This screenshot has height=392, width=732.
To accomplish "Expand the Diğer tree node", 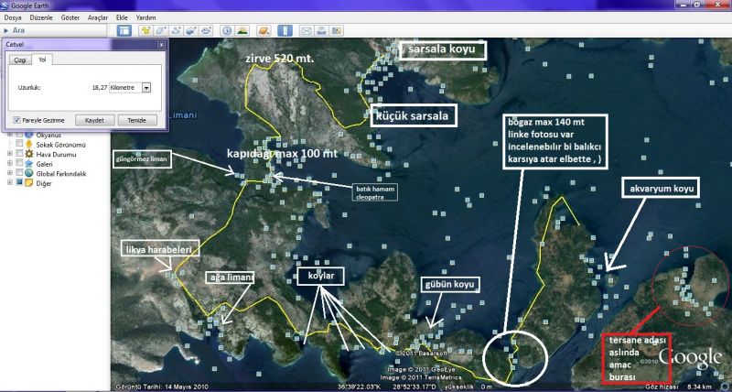I will click(x=10, y=183).
